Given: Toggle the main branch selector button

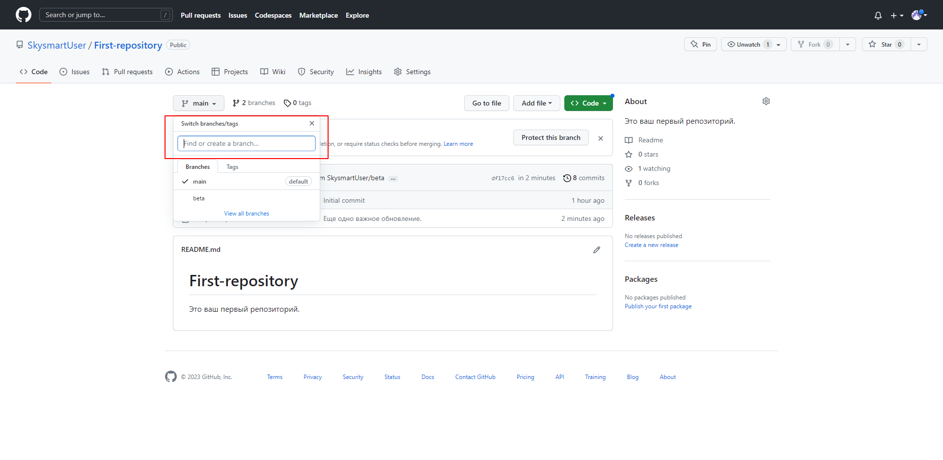Looking at the screenshot, I should coord(198,103).
